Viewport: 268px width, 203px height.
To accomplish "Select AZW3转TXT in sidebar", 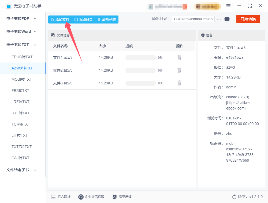I will pos(22,68).
